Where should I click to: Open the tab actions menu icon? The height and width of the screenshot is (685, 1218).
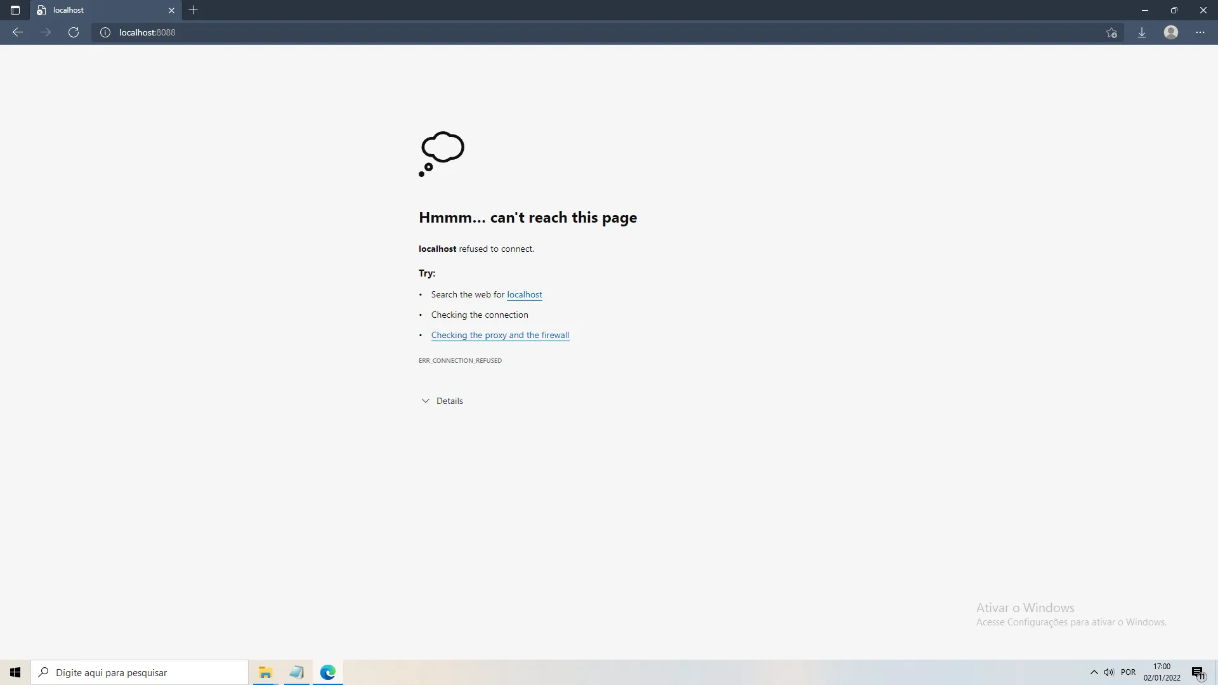pos(15,10)
